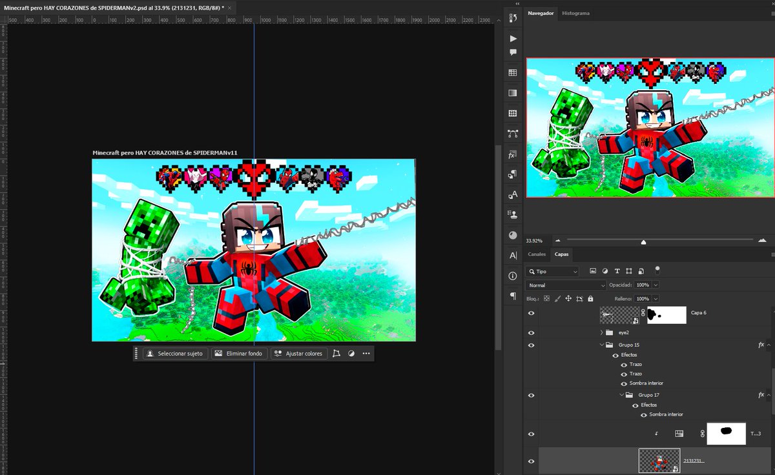
Task: Hide the Capa 6 layer
Action: (532, 314)
